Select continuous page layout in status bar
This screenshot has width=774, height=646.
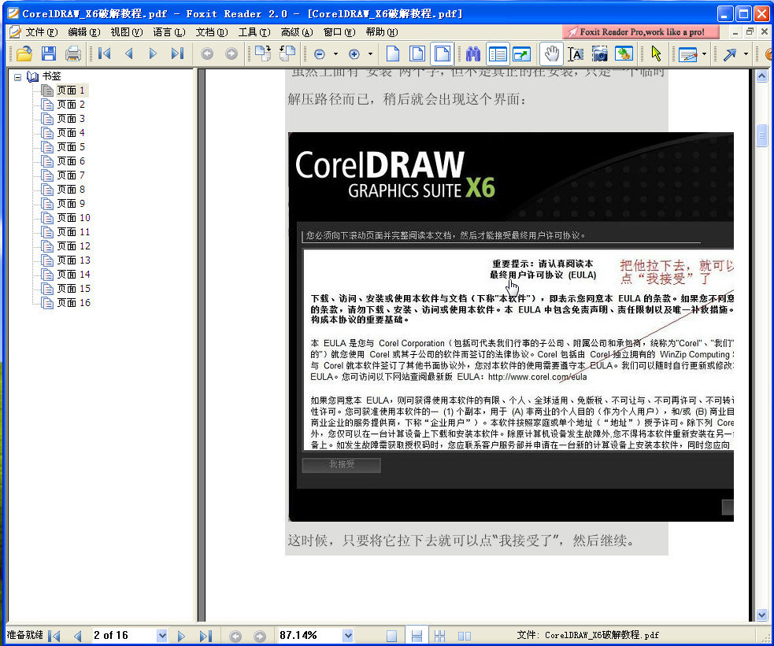(x=416, y=636)
